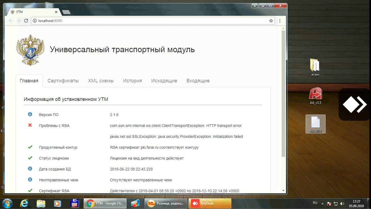Click the RSA certificate validity dates text
Viewport: 371px width, 209px height.
[x=175, y=191]
